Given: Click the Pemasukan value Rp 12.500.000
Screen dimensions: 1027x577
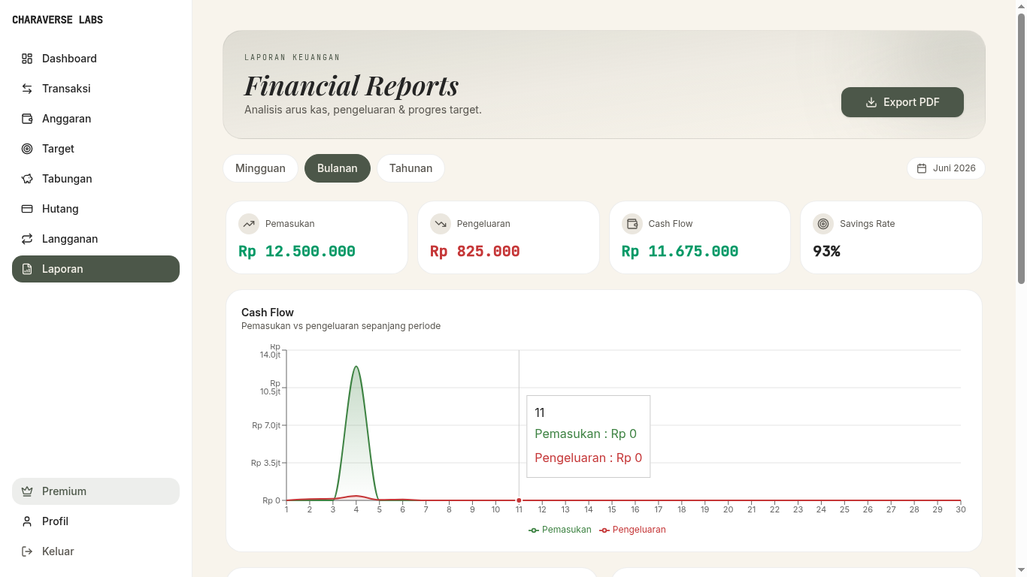Looking at the screenshot, I should coord(297,252).
